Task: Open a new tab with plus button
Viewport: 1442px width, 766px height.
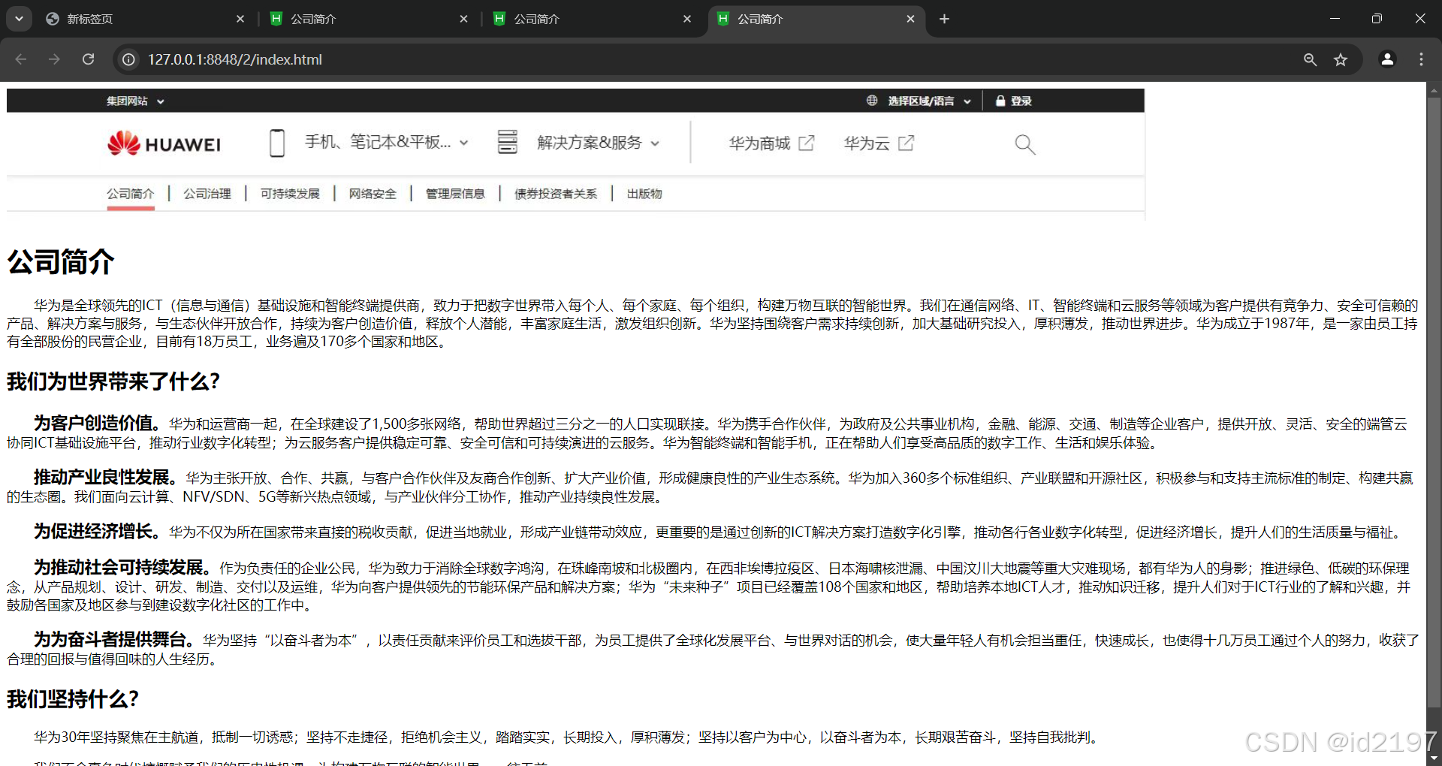Action: click(944, 19)
